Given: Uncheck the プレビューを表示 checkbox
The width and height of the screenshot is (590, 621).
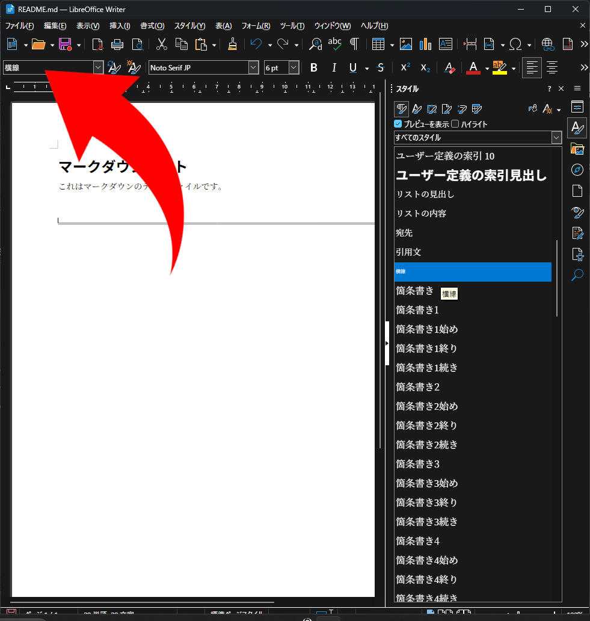Looking at the screenshot, I should click(x=398, y=124).
